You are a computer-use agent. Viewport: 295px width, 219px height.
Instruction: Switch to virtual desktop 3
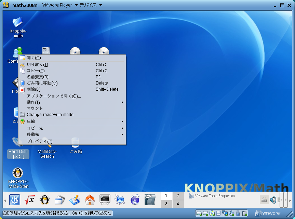pyautogui.click(x=166, y=204)
